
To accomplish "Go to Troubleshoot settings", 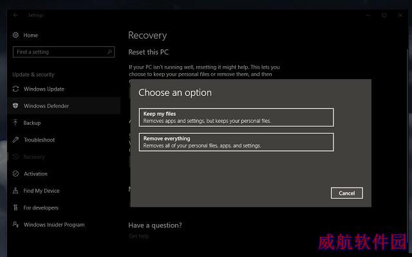I will [64, 140].
